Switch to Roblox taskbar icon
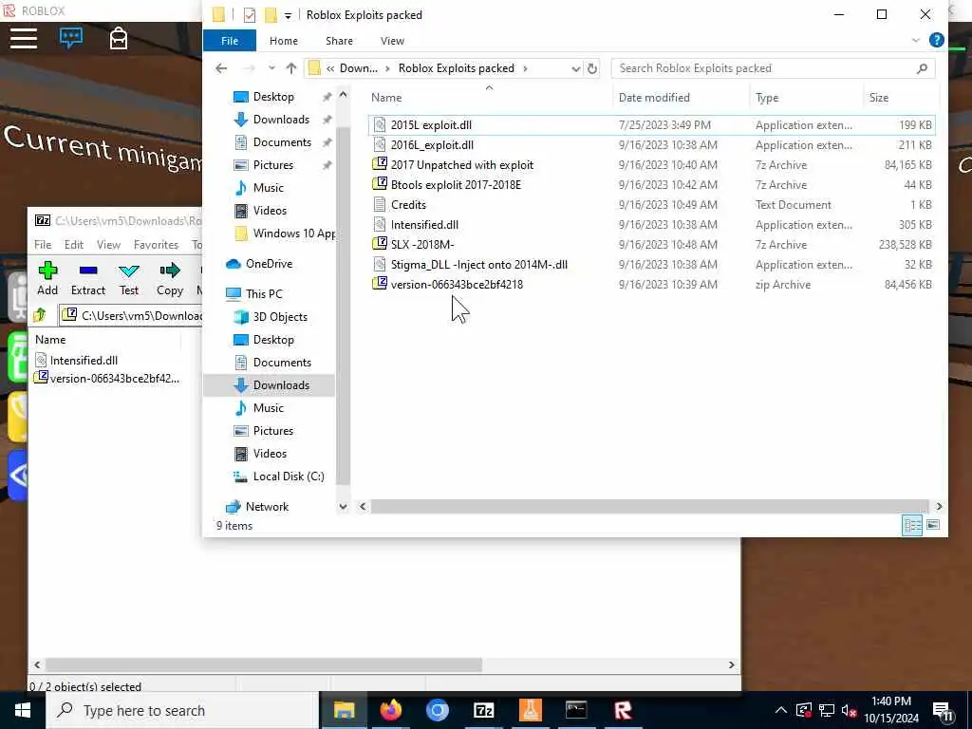This screenshot has width=972, height=729. 623,710
